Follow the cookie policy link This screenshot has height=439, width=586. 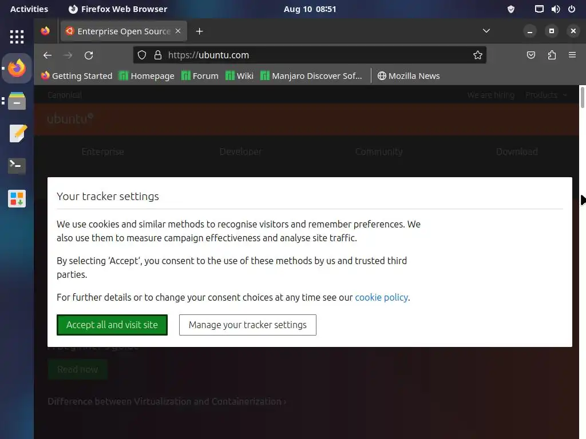tap(381, 297)
